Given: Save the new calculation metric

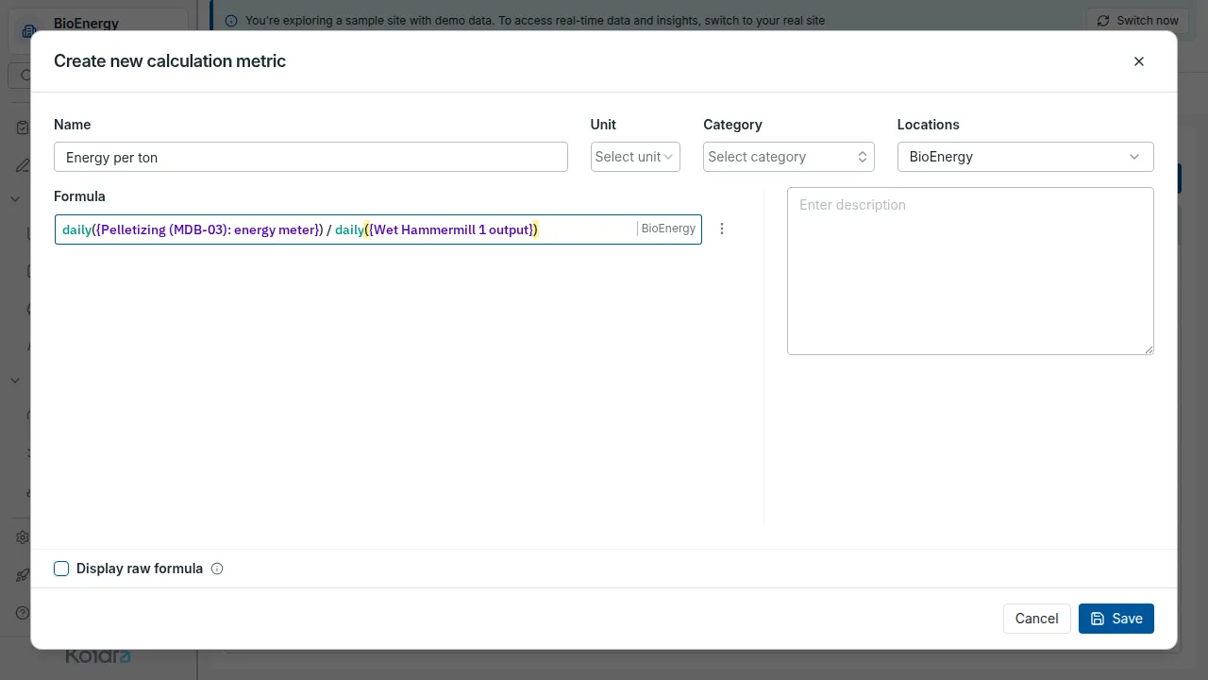Looking at the screenshot, I should [1116, 619].
